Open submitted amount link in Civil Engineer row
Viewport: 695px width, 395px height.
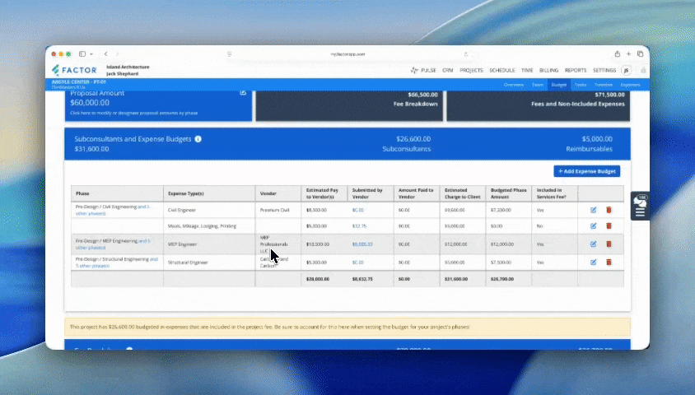coord(357,210)
